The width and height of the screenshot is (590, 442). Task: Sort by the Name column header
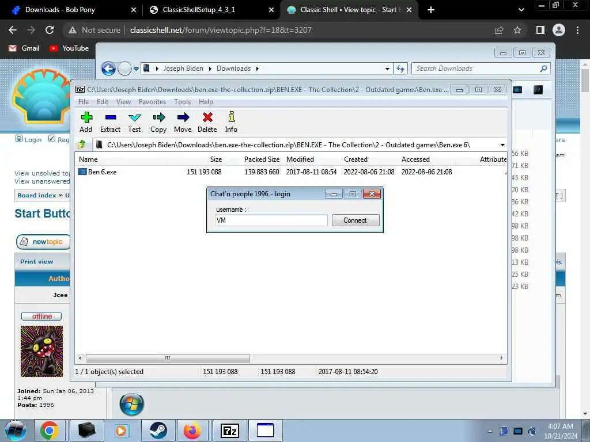(x=88, y=159)
